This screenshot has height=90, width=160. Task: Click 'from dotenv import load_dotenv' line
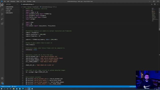tap(40, 26)
